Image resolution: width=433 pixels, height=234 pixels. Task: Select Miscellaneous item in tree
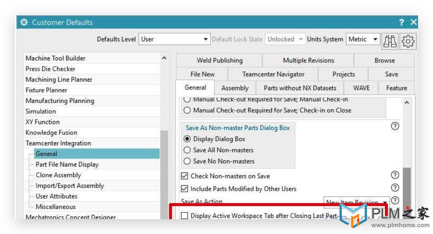[97, 207]
